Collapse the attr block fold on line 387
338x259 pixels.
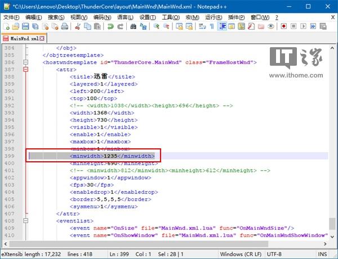(26, 70)
